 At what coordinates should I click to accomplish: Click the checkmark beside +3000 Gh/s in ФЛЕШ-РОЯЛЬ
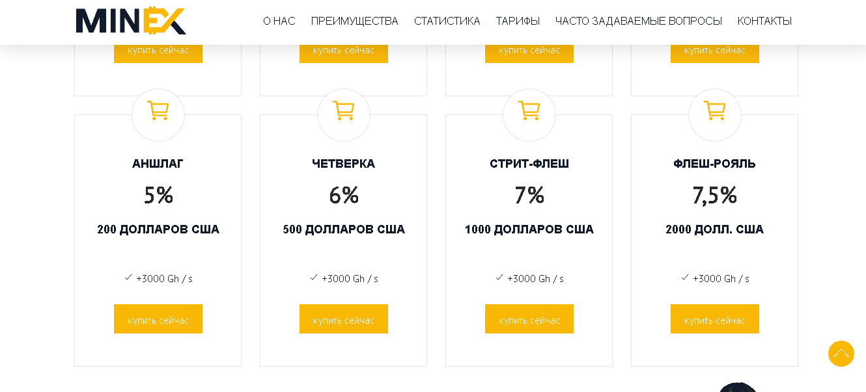point(684,277)
